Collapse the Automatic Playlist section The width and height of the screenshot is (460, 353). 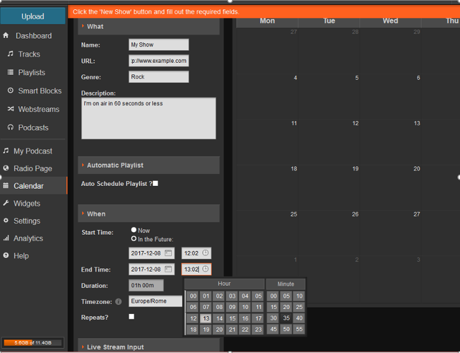(115, 165)
